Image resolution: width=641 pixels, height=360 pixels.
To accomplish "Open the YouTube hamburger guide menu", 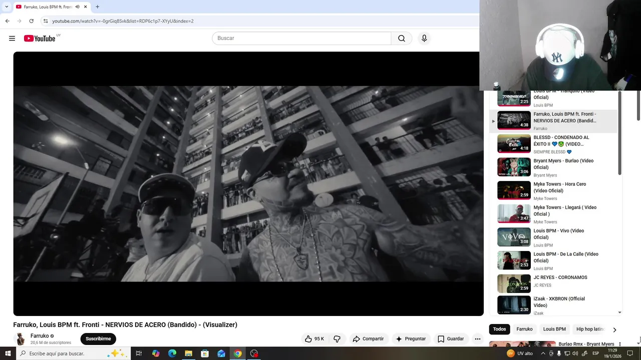I will pyautogui.click(x=12, y=38).
